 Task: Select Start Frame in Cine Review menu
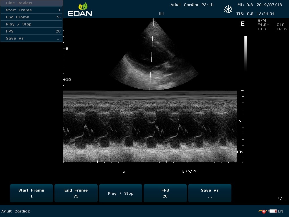(x=31, y=10)
